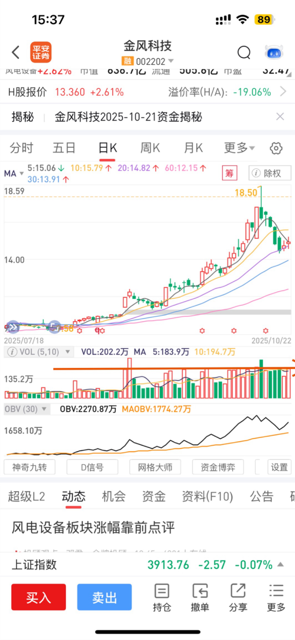Viewport: 295px width, 640px height.
Task: Expand stock code 002202 dropdown
Action: click(x=171, y=61)
